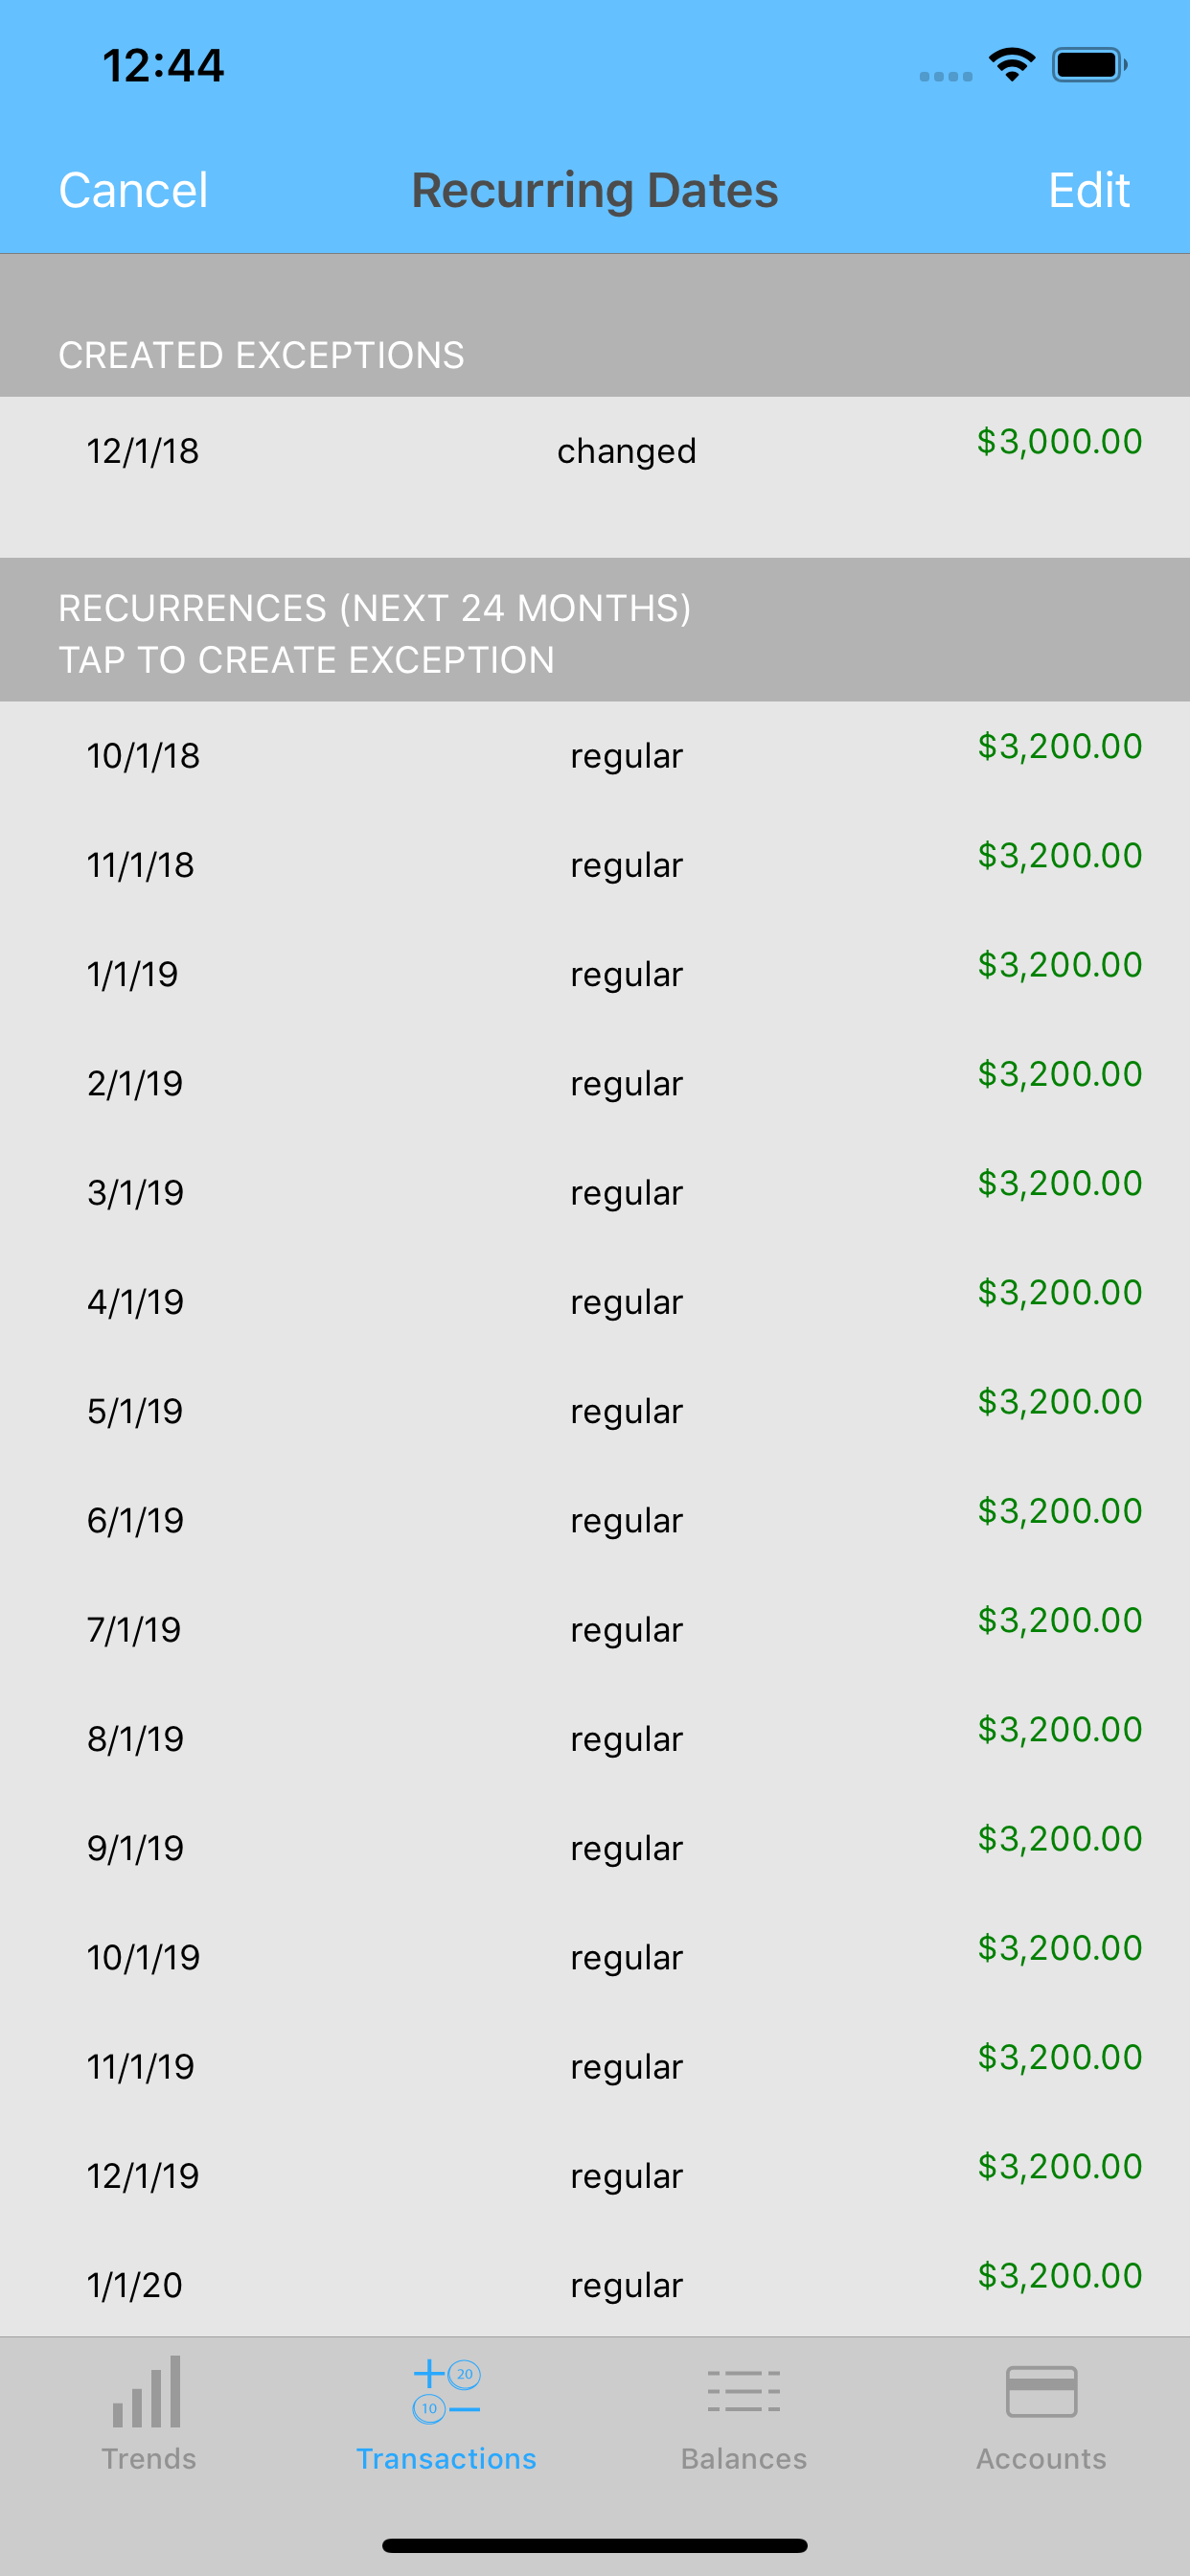Open the Trends bar chart icon

point(147,2391)
